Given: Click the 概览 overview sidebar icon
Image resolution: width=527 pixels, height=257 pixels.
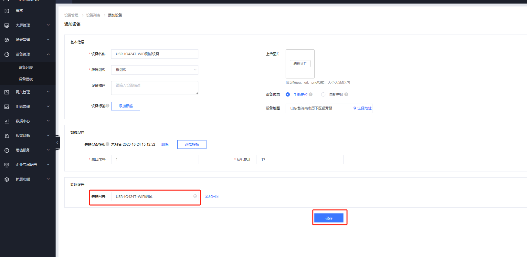Looking at the screenshot, I should (7, 11).
